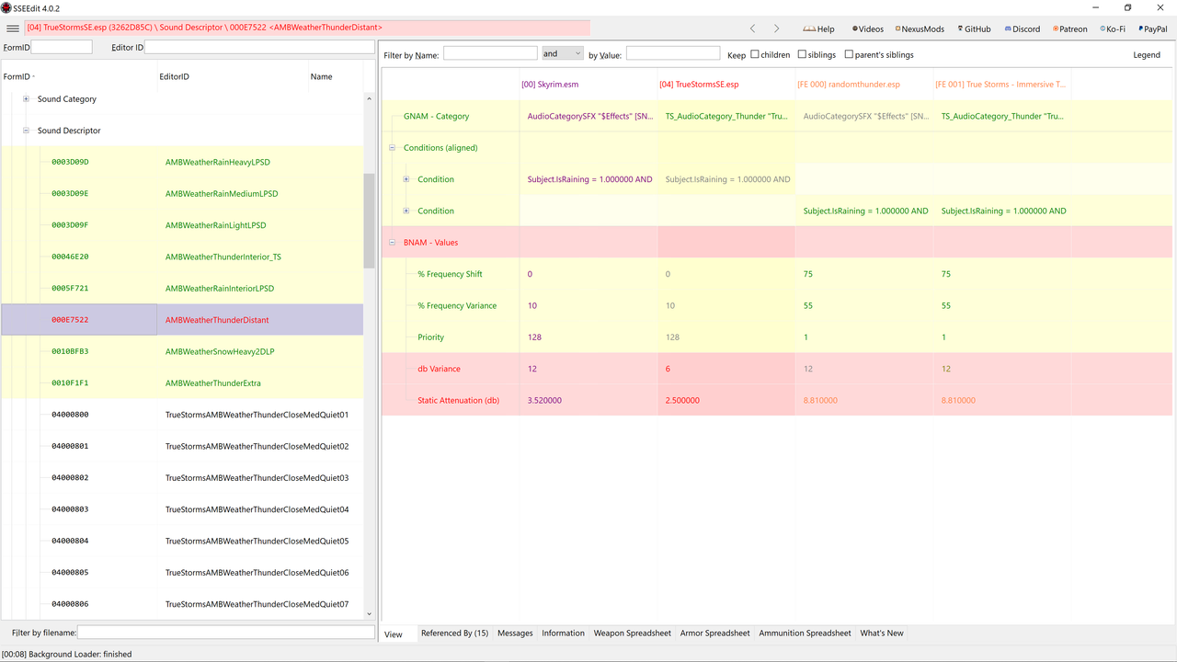Viewport: 1177px width, 662px height.
Task: Open the Discord link
Action: click(x=1023, y=29)
